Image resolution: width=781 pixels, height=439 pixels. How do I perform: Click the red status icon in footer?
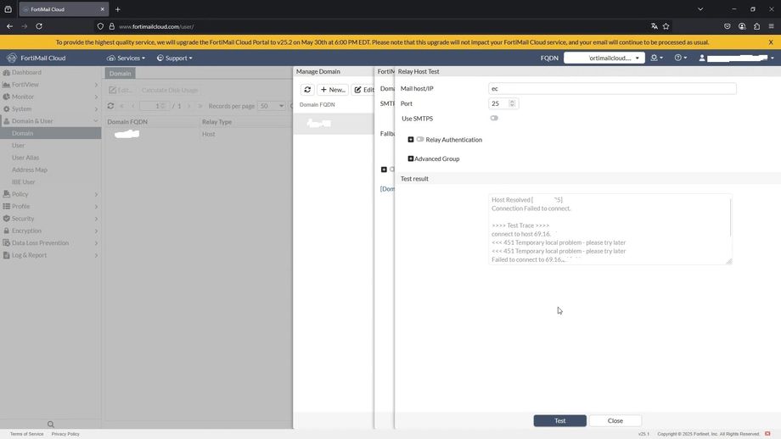point(767,434)
